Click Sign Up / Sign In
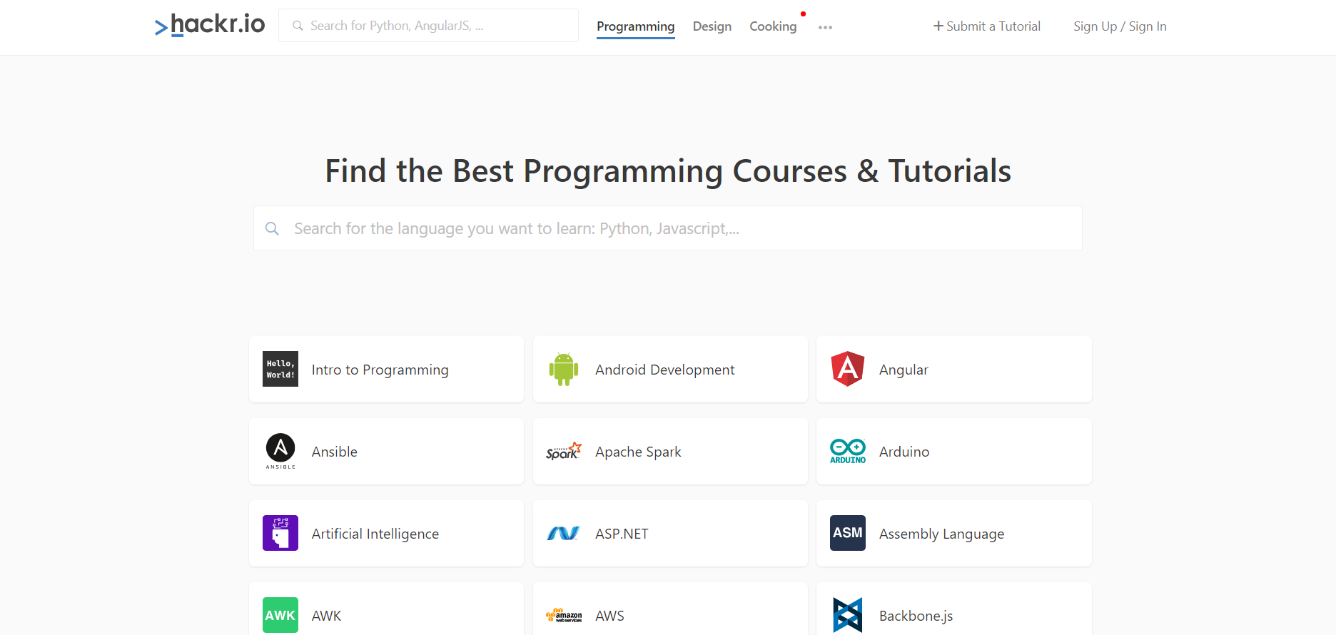Viewport: 1336px width, 635px height. point(1120,26)
